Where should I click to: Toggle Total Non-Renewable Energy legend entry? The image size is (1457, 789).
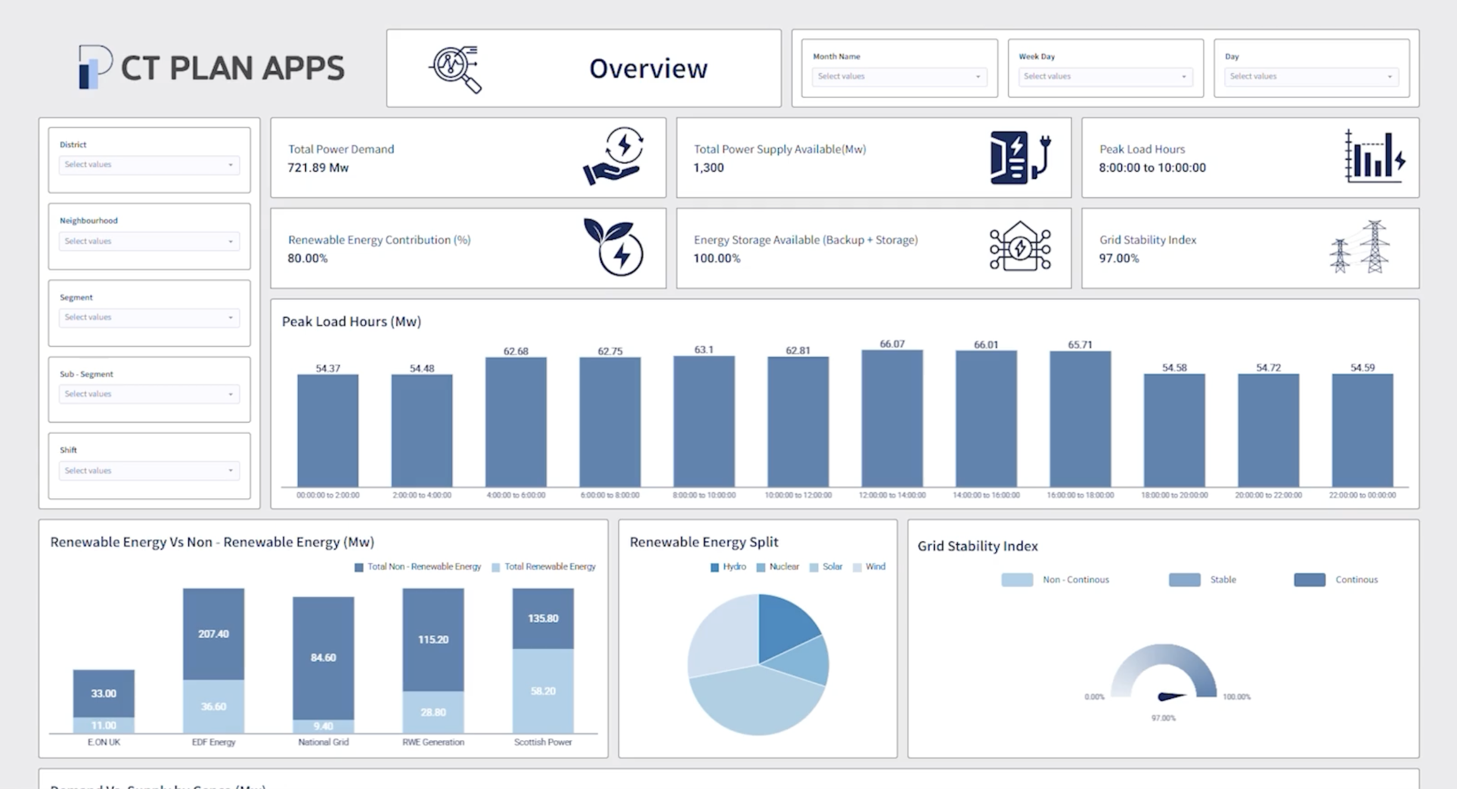[x=417, y=567]
